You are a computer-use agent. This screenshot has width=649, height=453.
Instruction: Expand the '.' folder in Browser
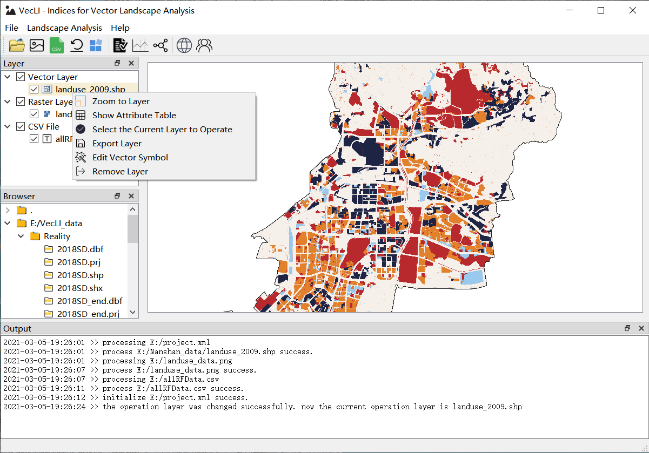8,211
